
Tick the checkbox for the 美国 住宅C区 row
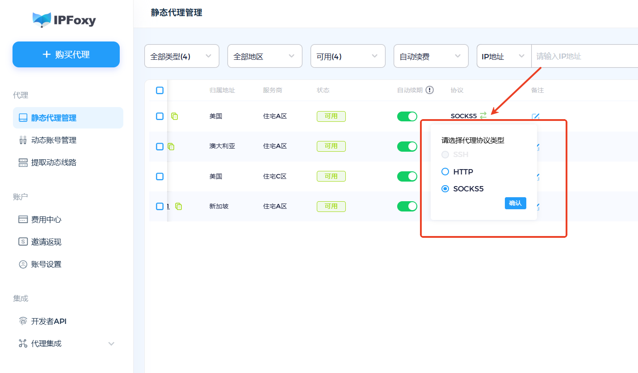tap(159, 176)
